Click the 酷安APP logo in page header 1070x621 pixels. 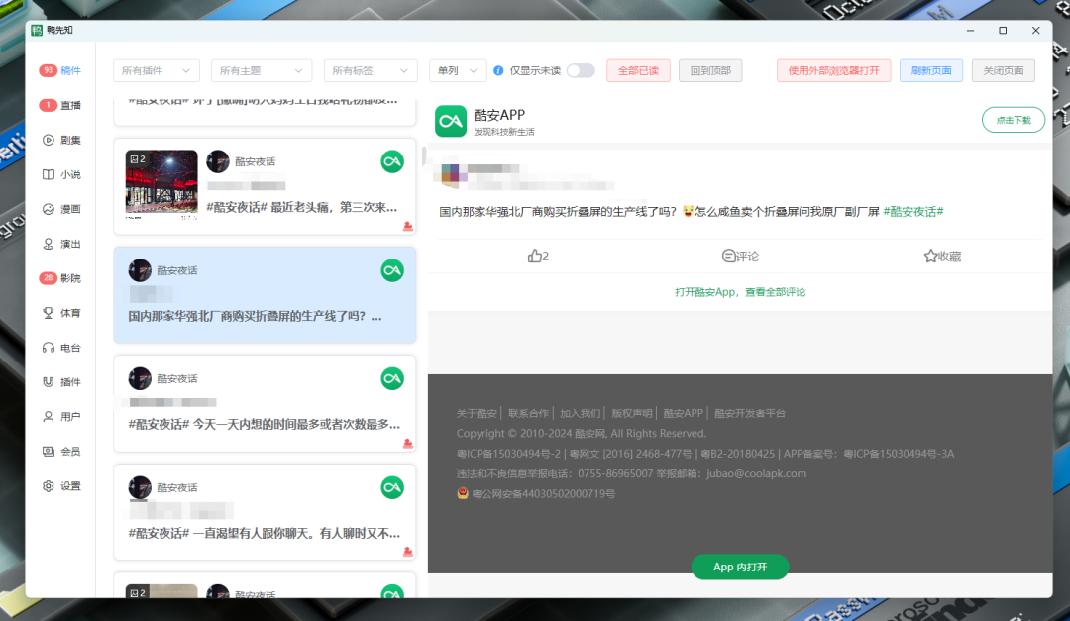(451, 121)
